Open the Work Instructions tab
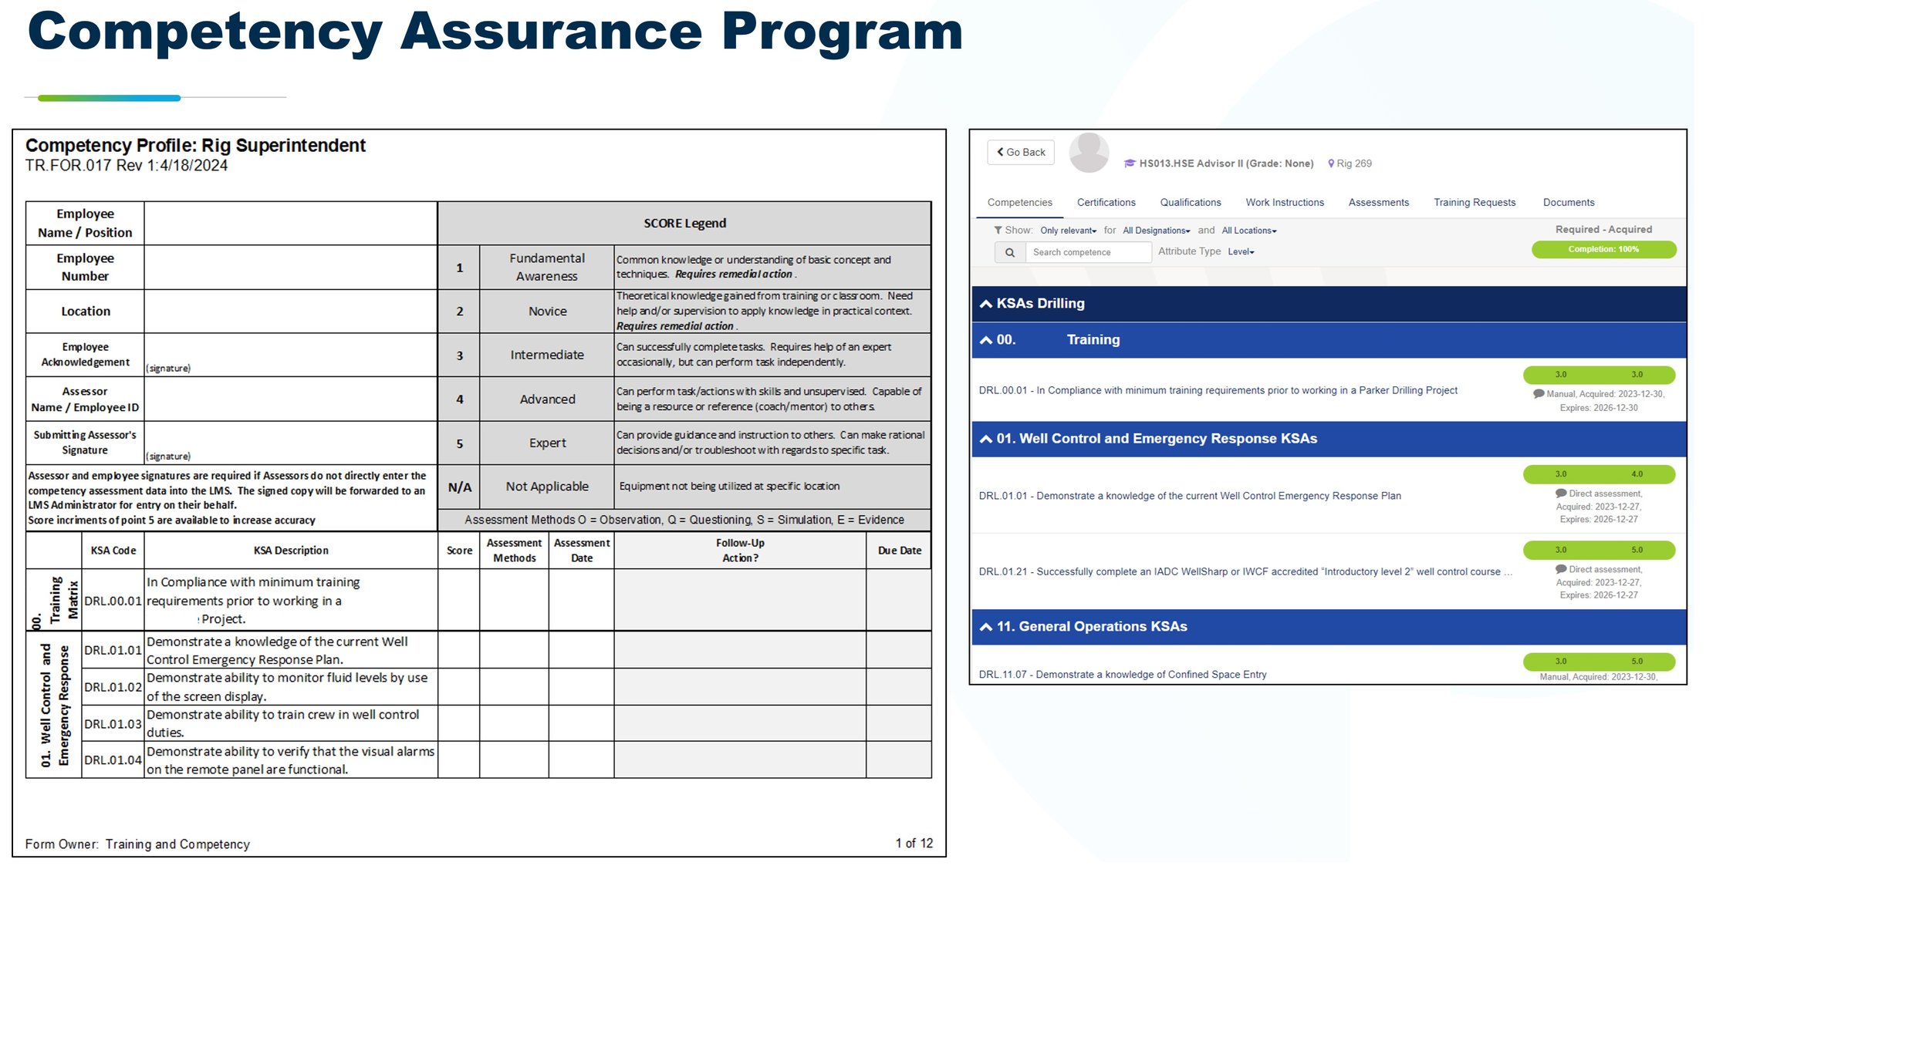1929x1051 pixels. 1284,202
